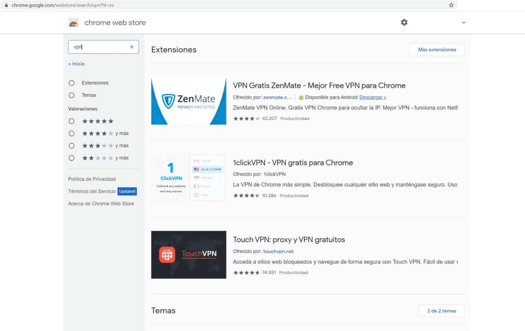Image resolution: width=525 pixels, height=331 pixels.
Task: Open the Política de Privacidad link
Action: [x=92, y=179]
